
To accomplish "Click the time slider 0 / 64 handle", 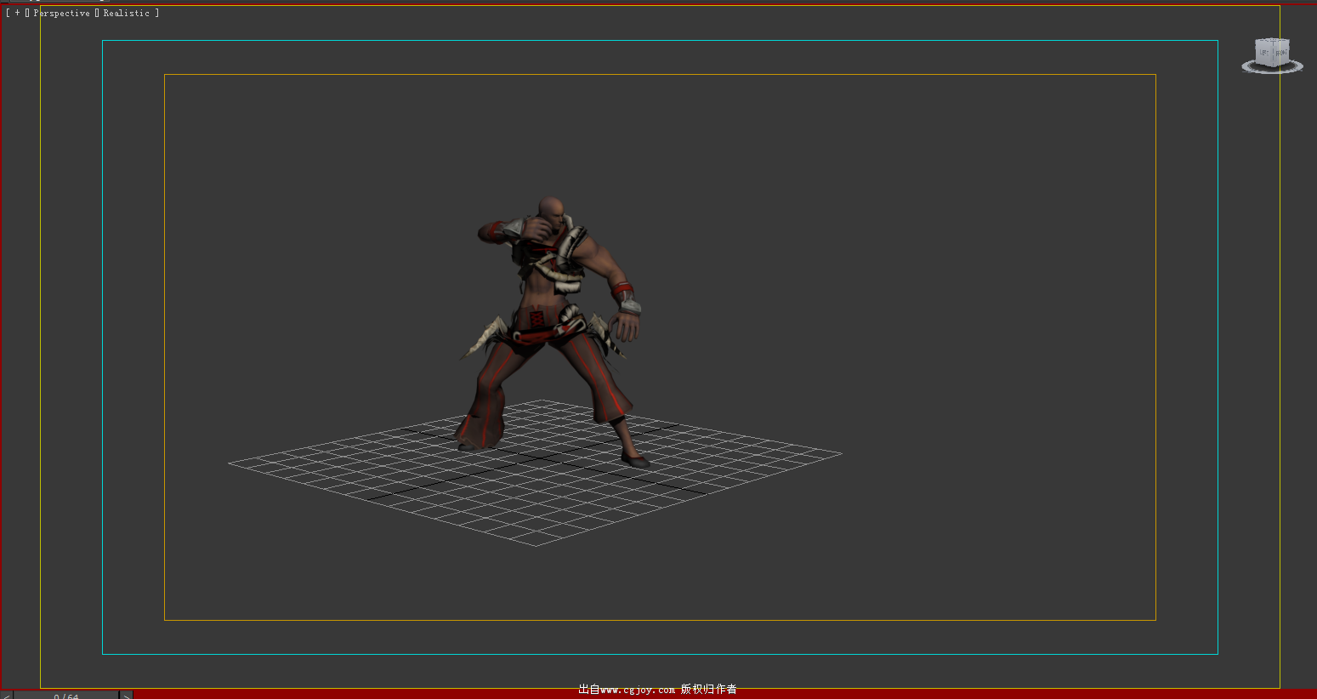I will (x=66, y=695).
